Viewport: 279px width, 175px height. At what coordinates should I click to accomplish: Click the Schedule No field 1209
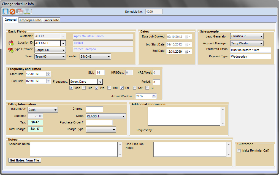pyautogui.click(x=154, y=12)
